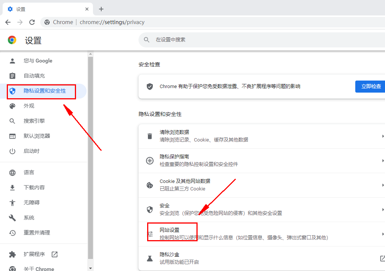Viewport: 385px width, 271px height.
Task: Expand arrow at right of Cookie 及其他网站数据 row
Action: [383, 185]
